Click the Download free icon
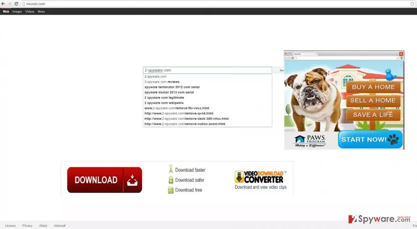Viewport: 417px width, 229px height. pos(171,190)
